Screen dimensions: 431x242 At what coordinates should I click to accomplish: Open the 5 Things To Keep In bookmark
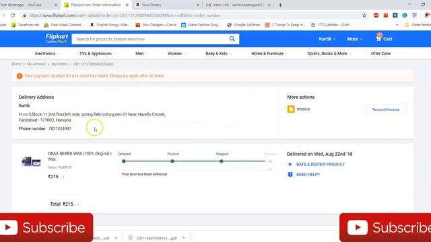coord(286,25)
